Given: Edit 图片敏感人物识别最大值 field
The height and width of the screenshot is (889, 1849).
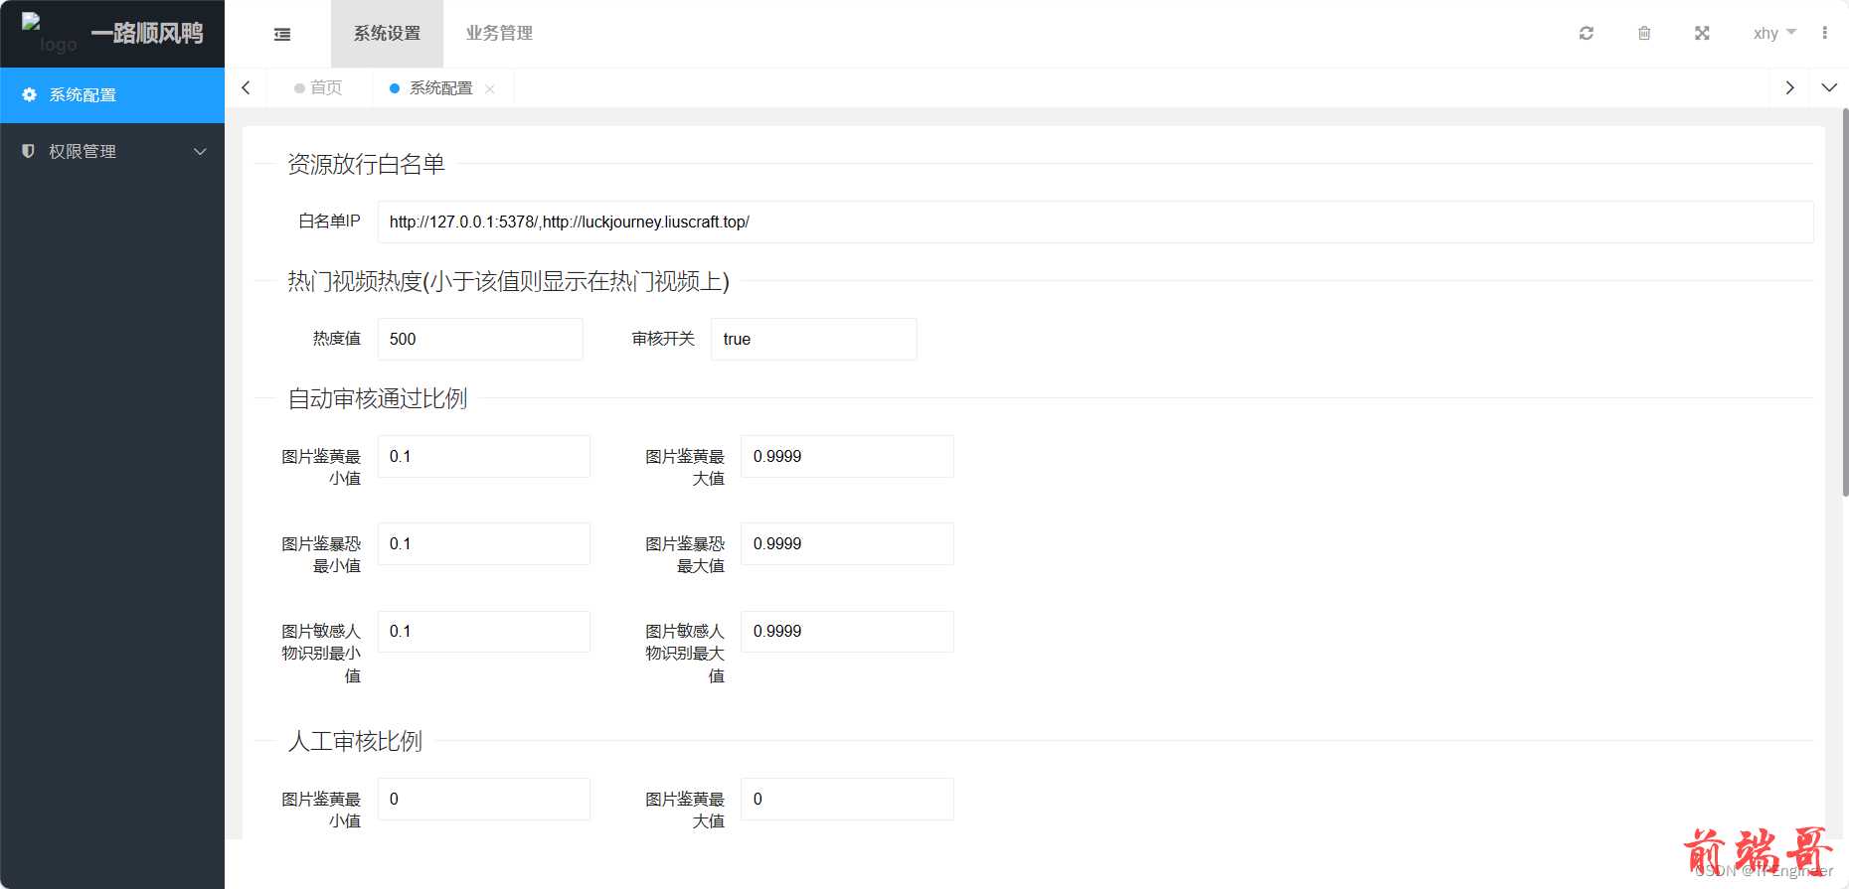Looking at the screenshot, I should (848, 631).
